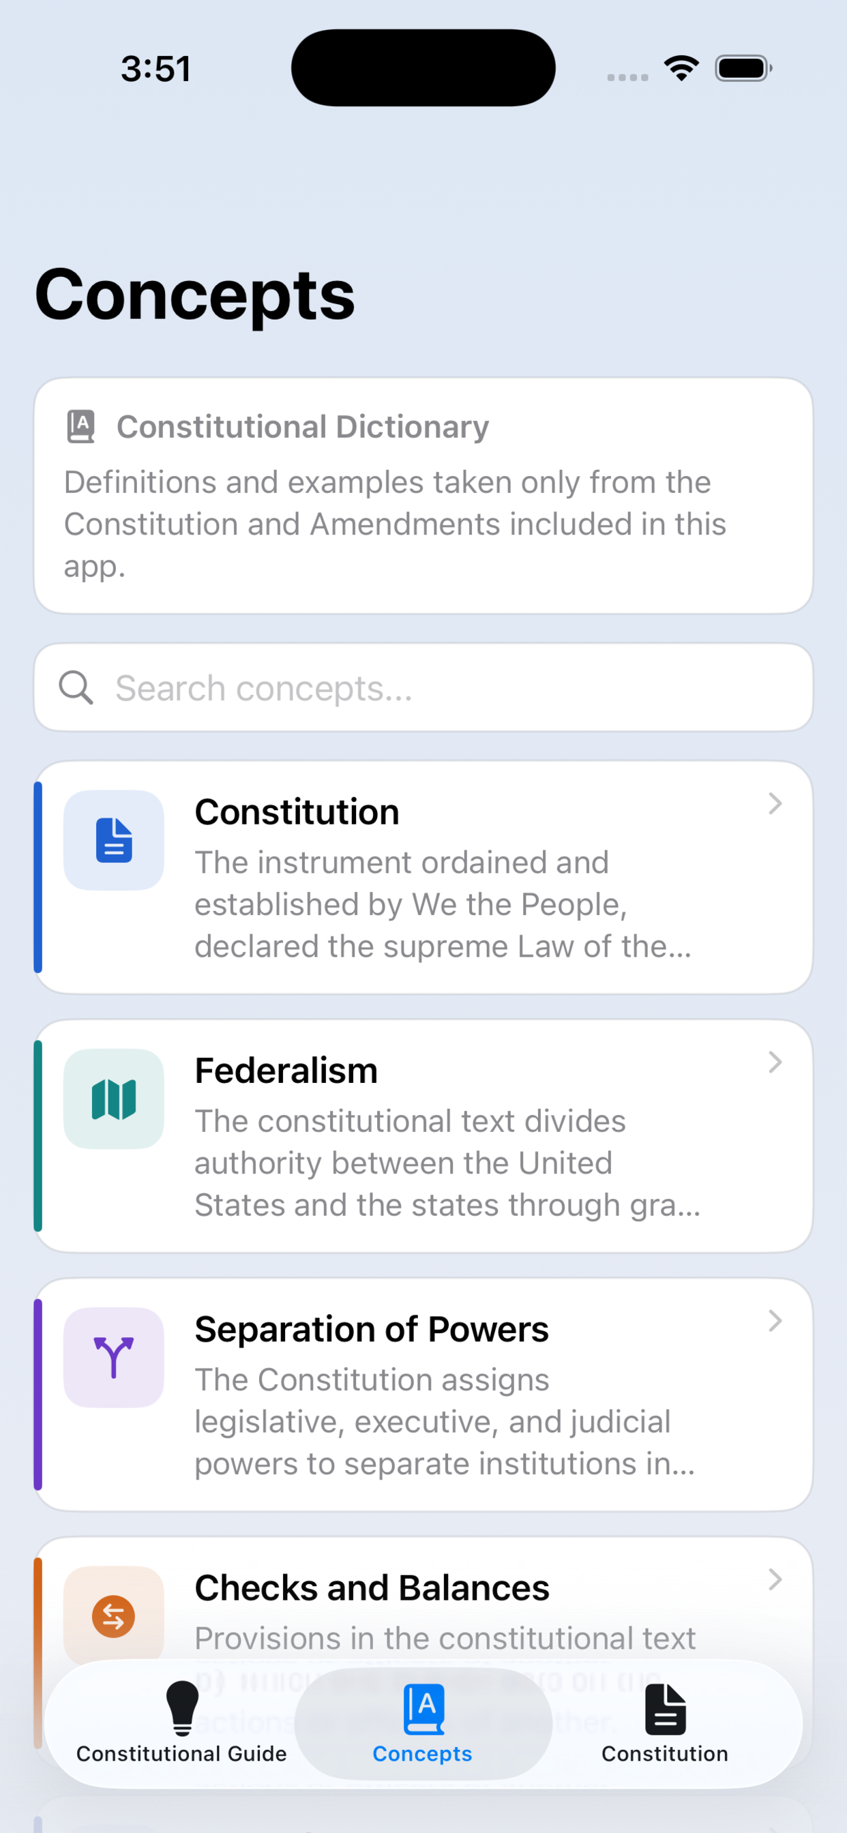Open the Federalism concept title
The image size is (847, 1833).
point(286,1071)
